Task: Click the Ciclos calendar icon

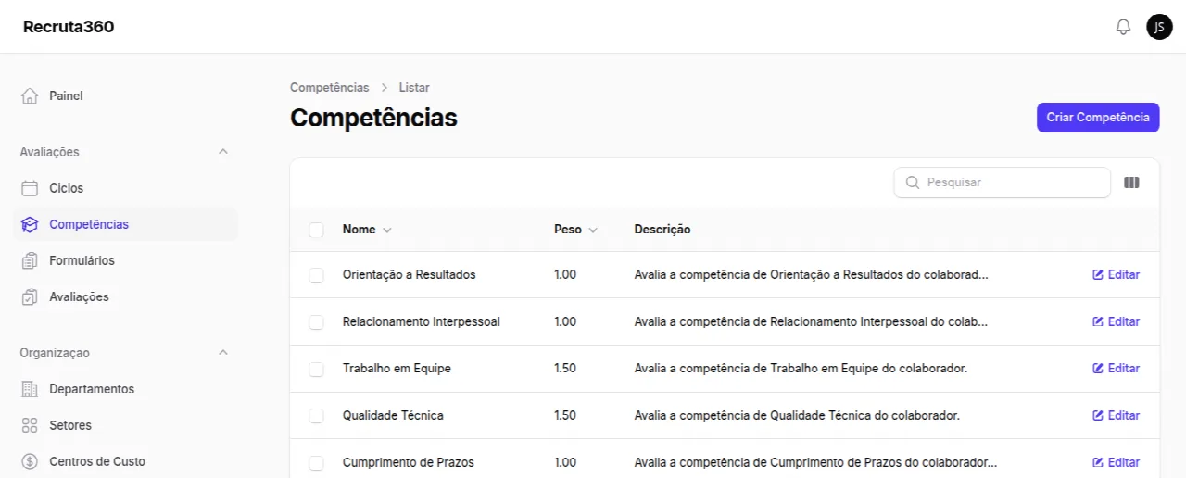Action: point(30,188)
